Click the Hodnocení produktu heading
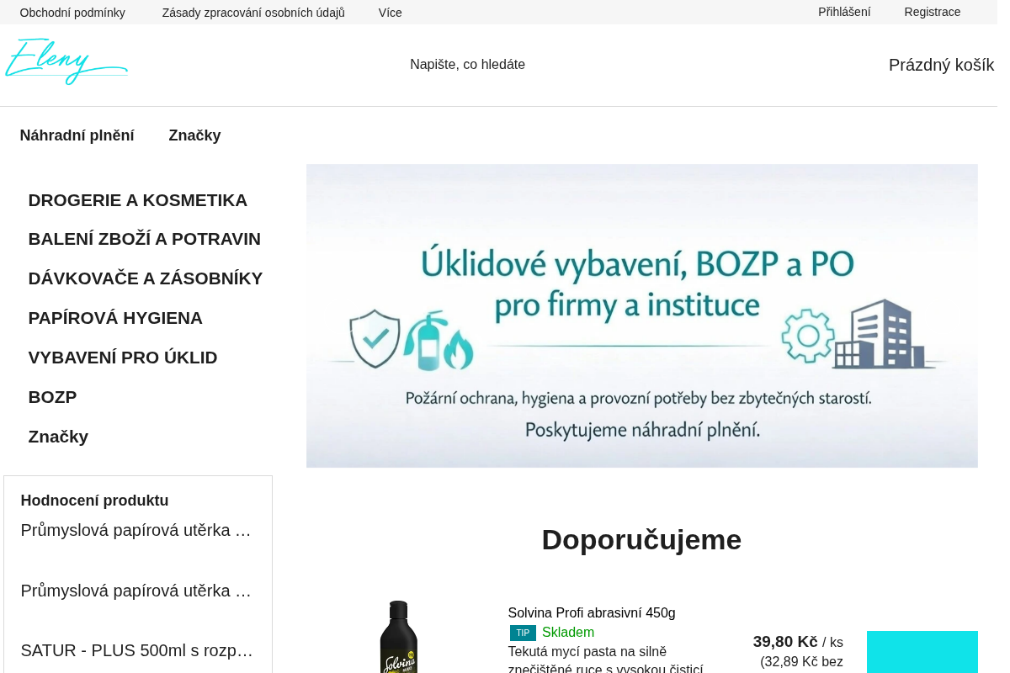Screen dimensions: 1010x673 point(95,501)
